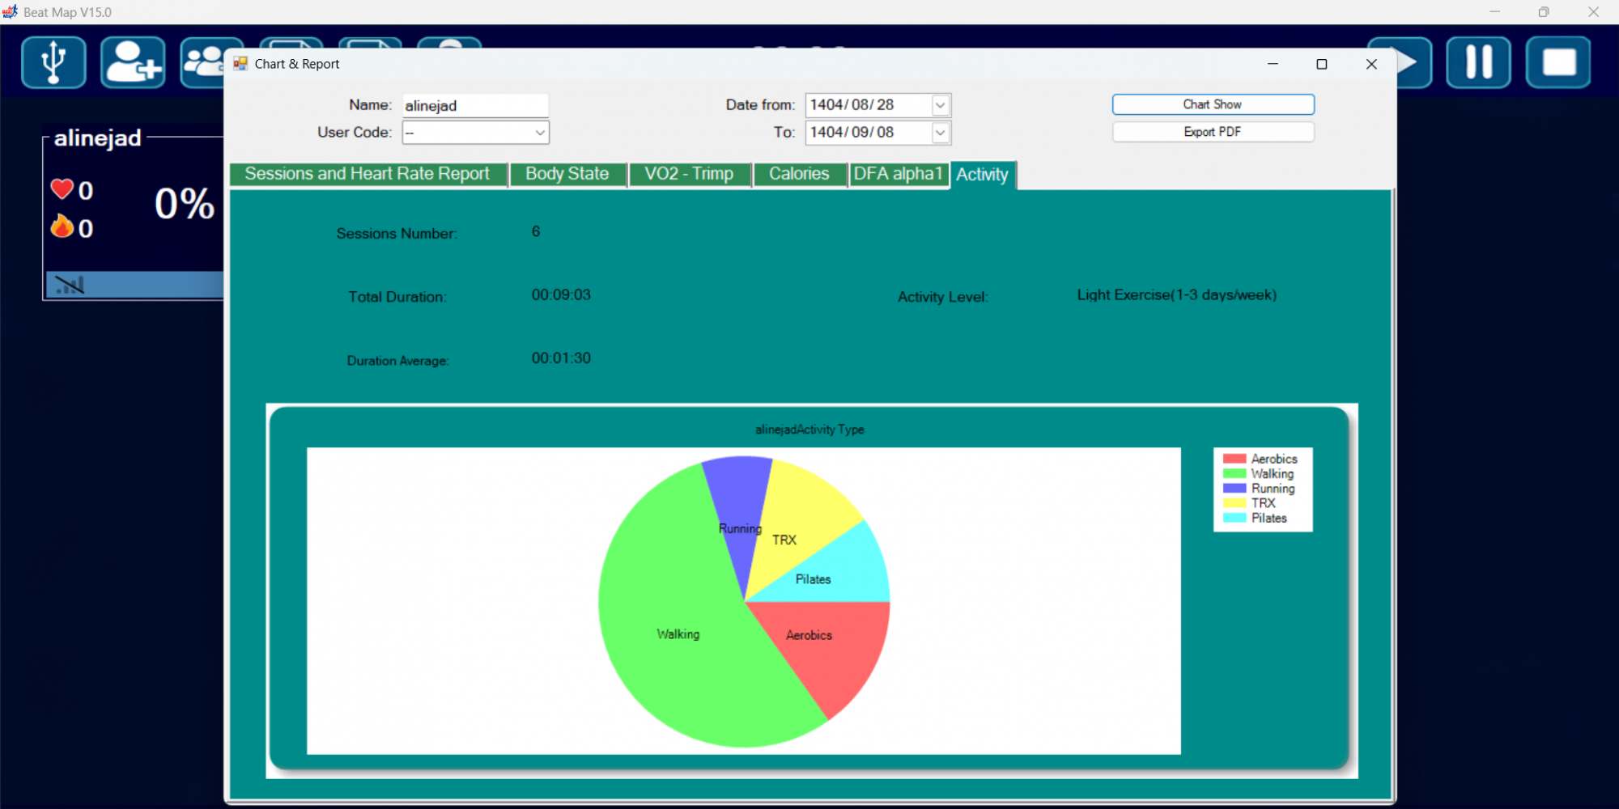Click the stop recording square button
The width and height of the screenshot is (1619, 809).
[x=1557, y=62]
